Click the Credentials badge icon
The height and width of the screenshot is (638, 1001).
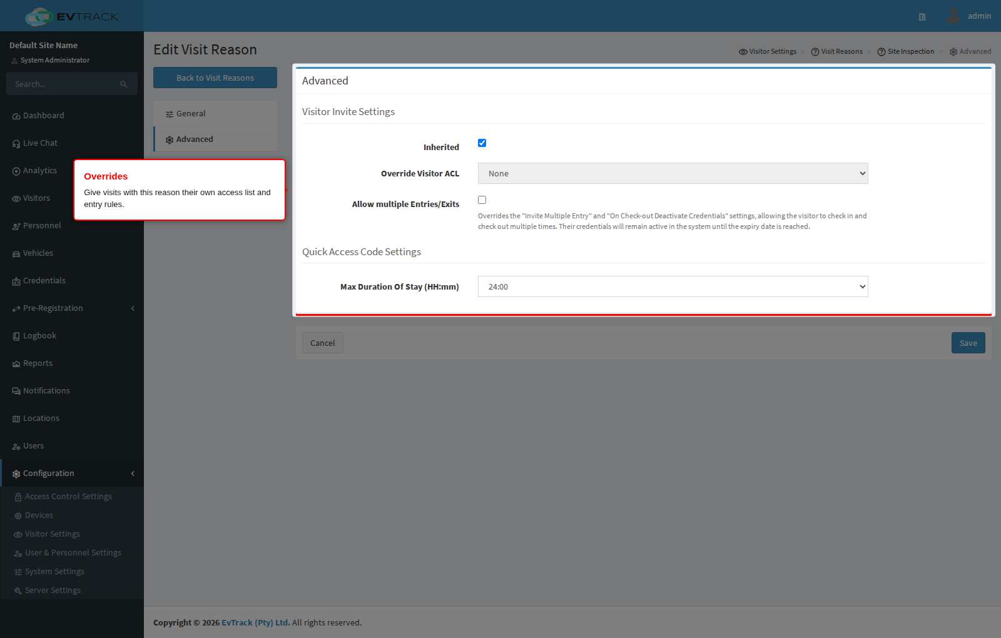tap(16, 281)
